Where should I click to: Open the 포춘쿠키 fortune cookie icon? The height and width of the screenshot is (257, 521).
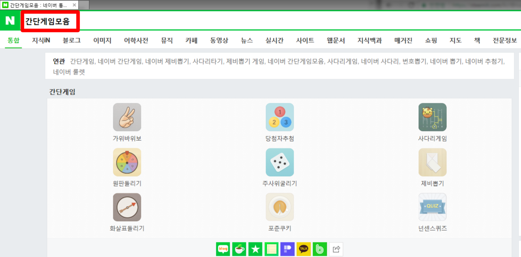(x=280, y=207)
